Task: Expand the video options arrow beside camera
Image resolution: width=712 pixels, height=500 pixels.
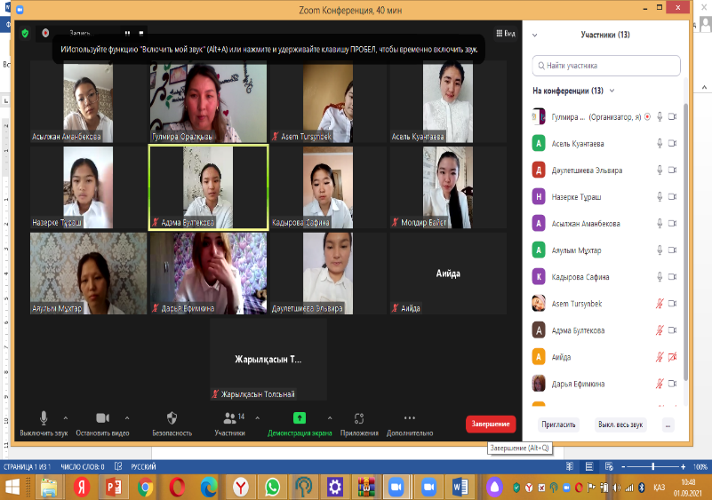Action: (126, 417)
